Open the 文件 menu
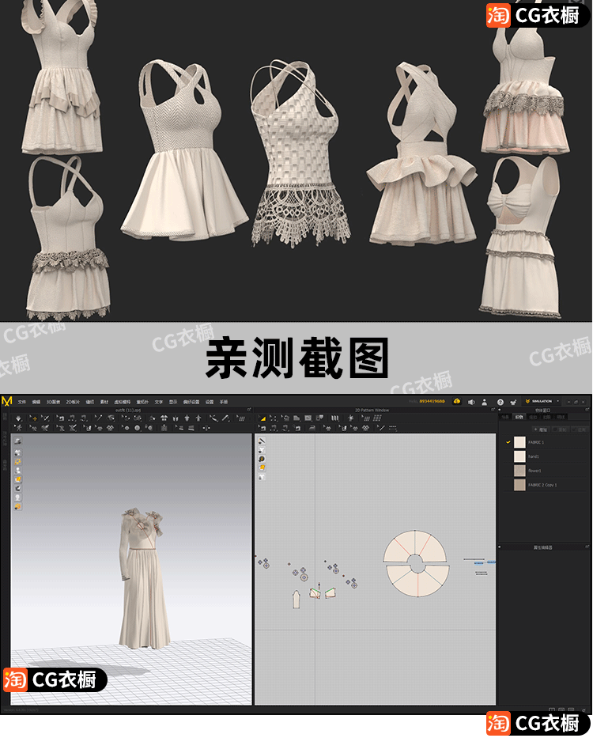 pyautogui.click(x=22, y=402)
